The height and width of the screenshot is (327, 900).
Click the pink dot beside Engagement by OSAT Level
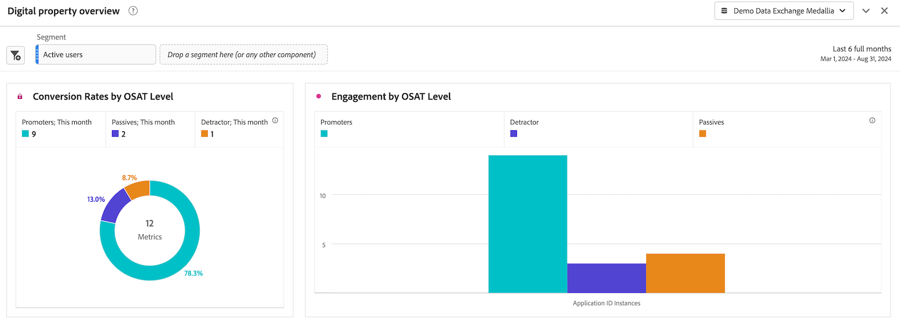[x=318, y=97]
